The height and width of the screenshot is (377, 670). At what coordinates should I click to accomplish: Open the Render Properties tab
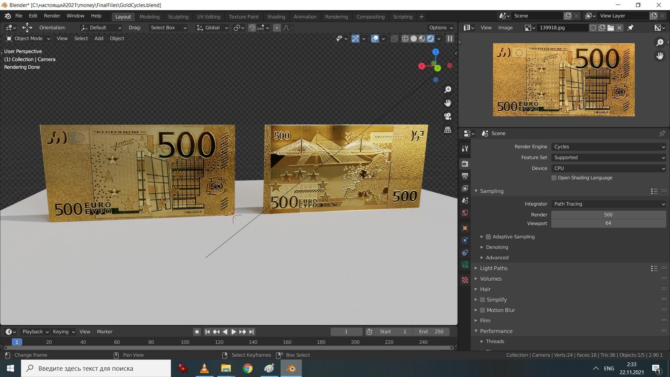coord(465,163)
